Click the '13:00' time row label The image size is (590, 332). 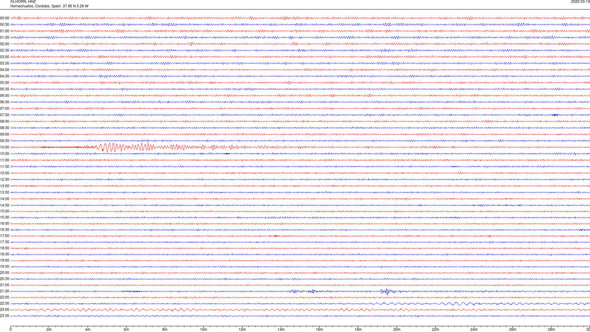coord(4,186)
